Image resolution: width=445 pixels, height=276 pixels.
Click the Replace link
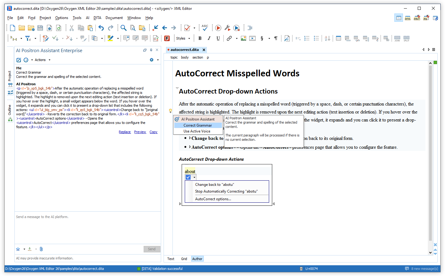(x=125, y=132)
